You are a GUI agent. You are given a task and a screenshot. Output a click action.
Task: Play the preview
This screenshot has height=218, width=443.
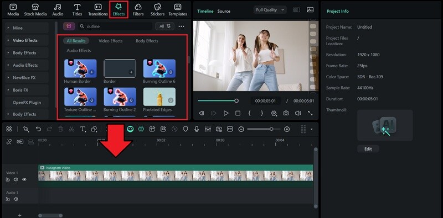pos(226,113)
